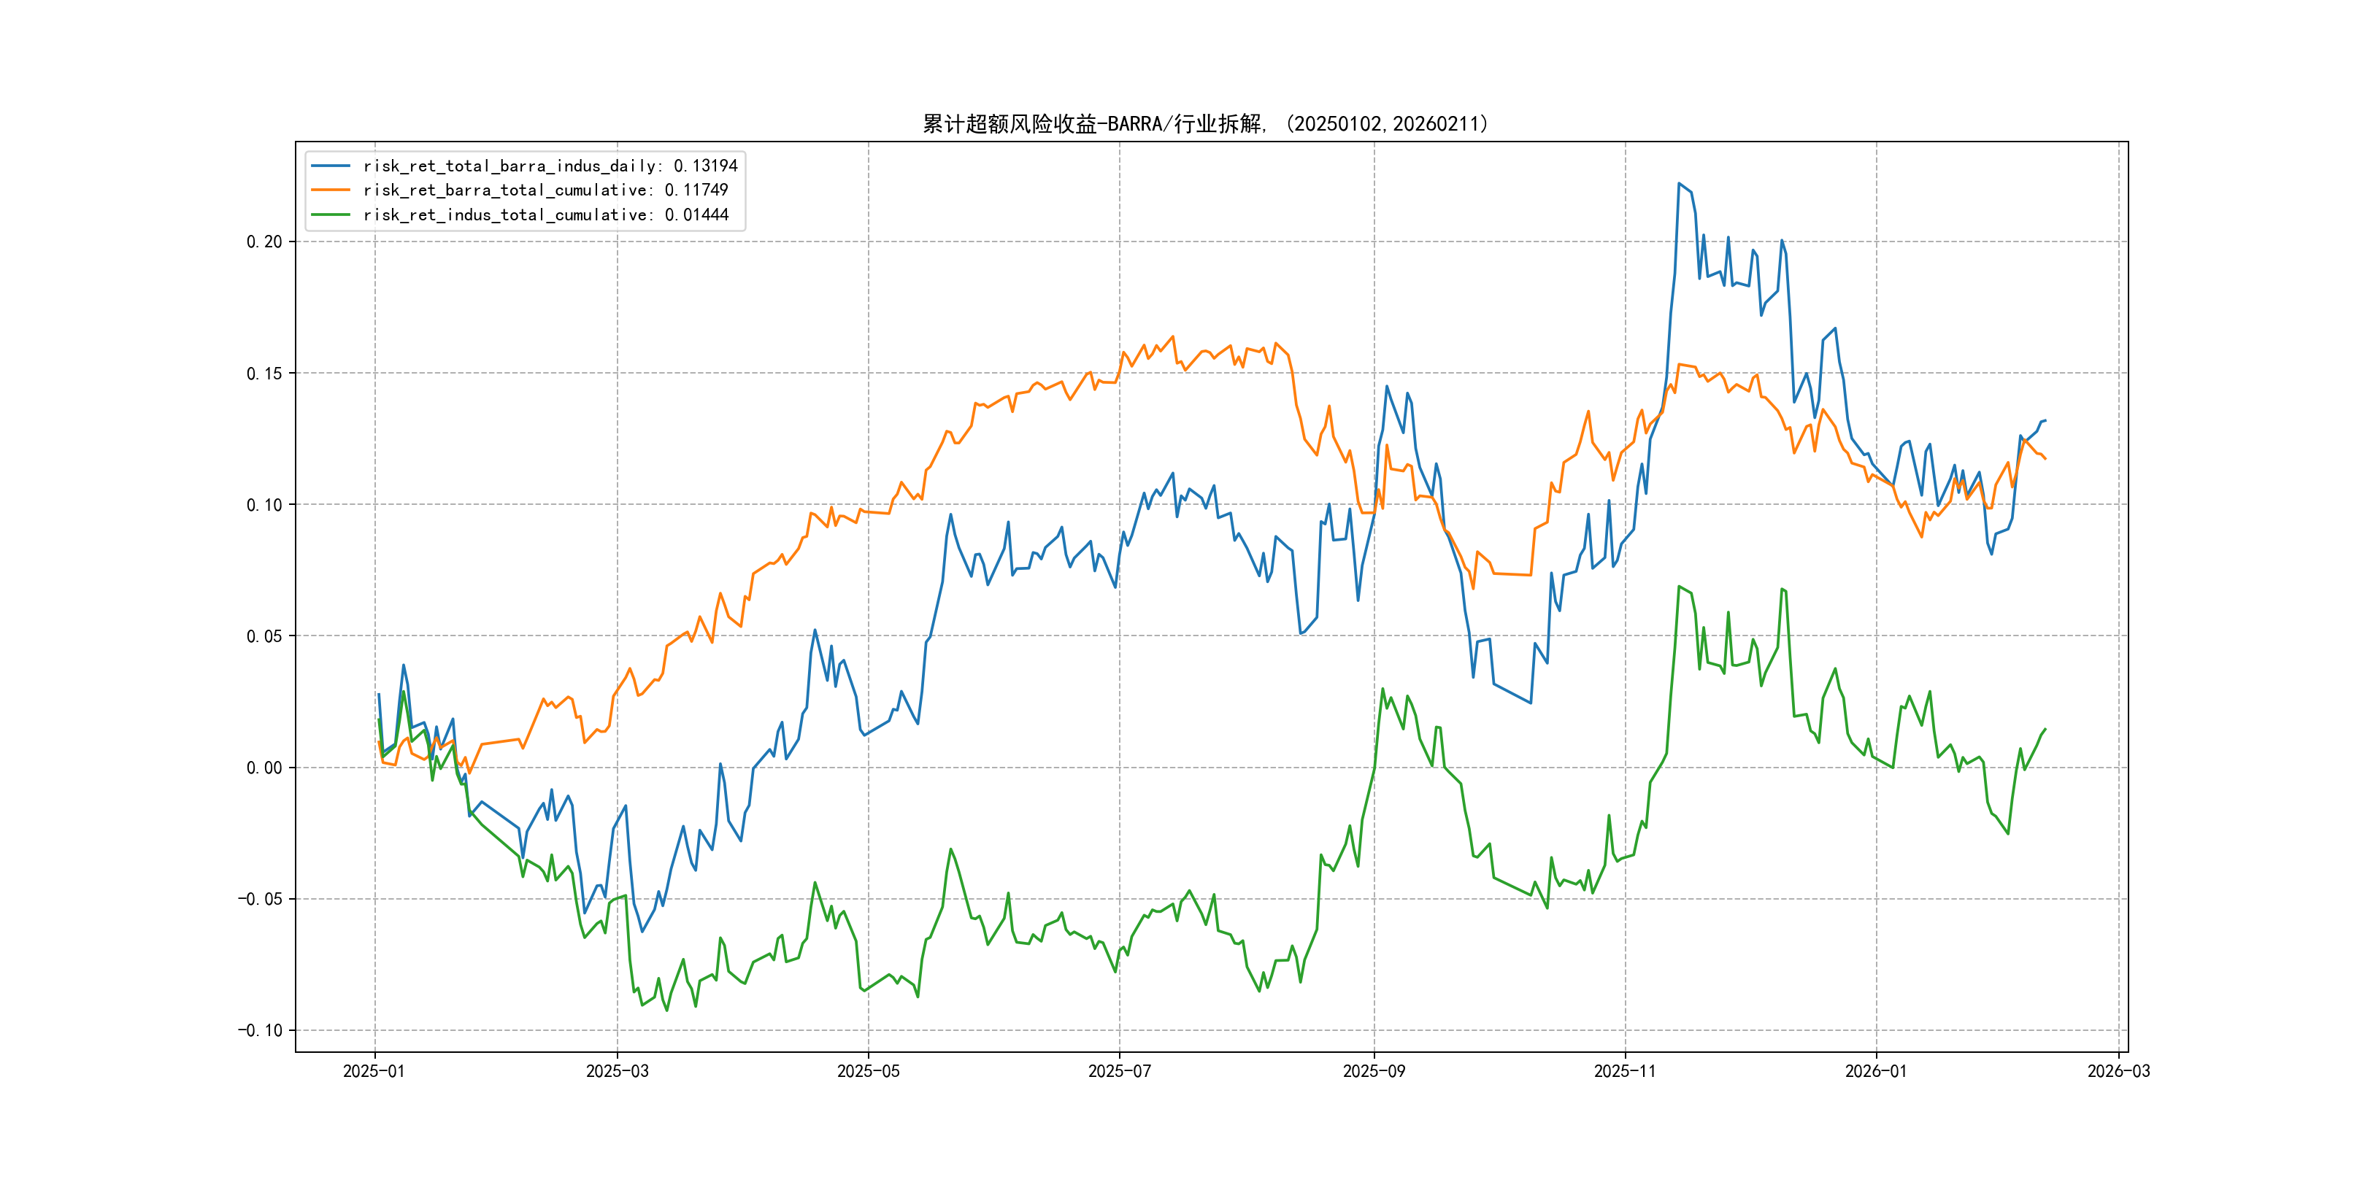Click the 2025-05 x-axis tick label
Image resolution: width=2365 pixels, height=1182 pixels.
coord(868,1072)
